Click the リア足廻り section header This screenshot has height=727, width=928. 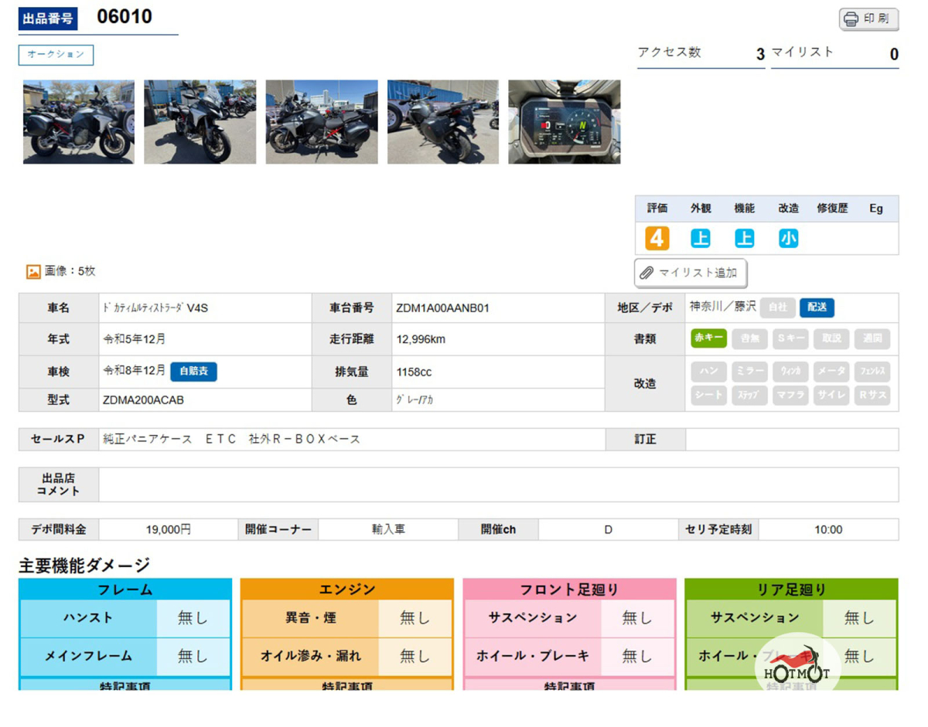pos(791,589)
